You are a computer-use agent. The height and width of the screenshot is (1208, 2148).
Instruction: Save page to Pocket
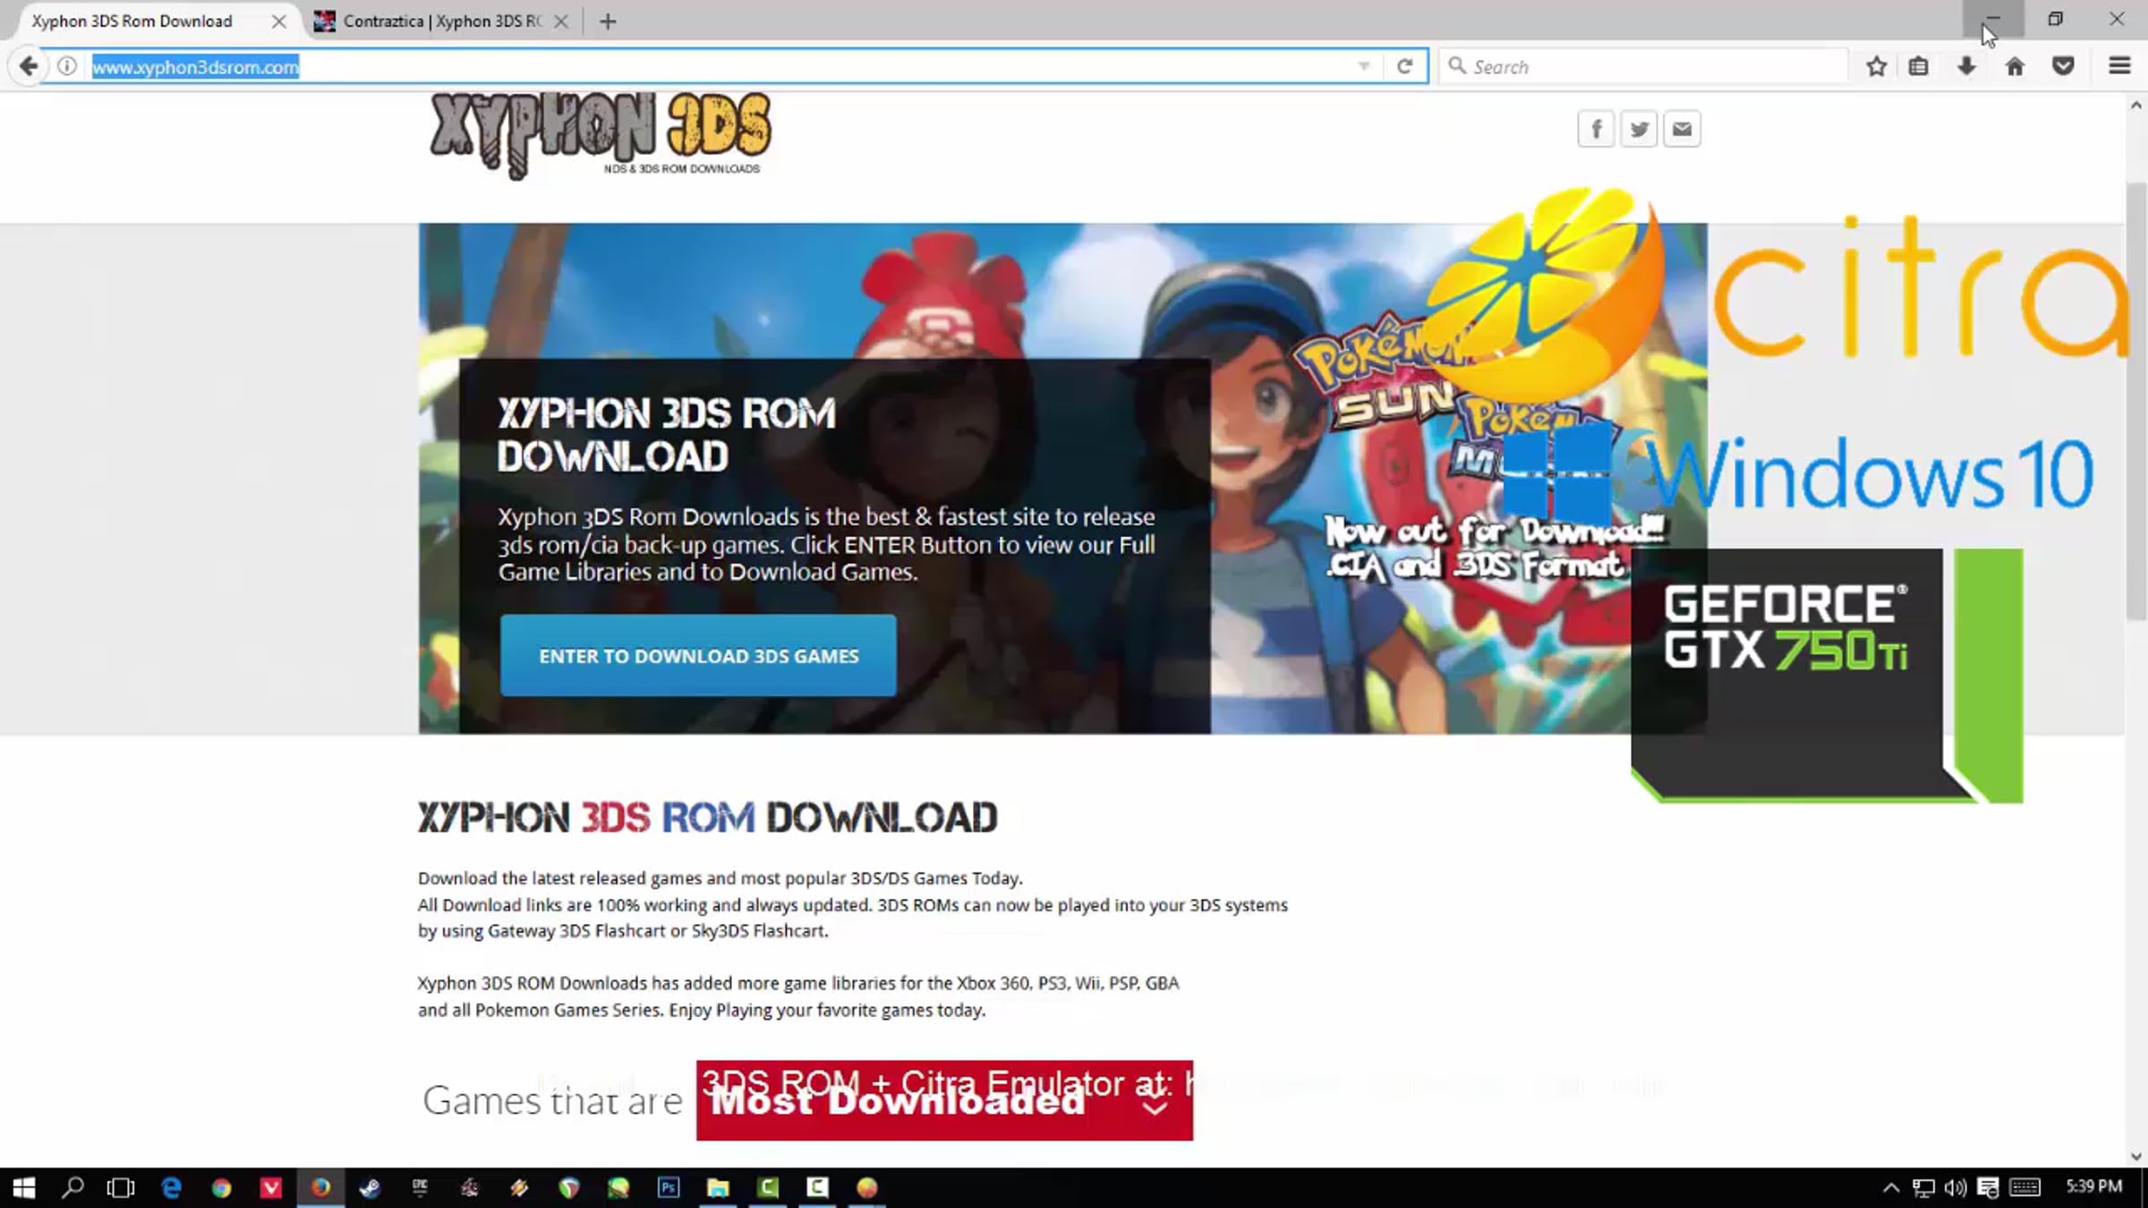click(x=2063, y=66)
